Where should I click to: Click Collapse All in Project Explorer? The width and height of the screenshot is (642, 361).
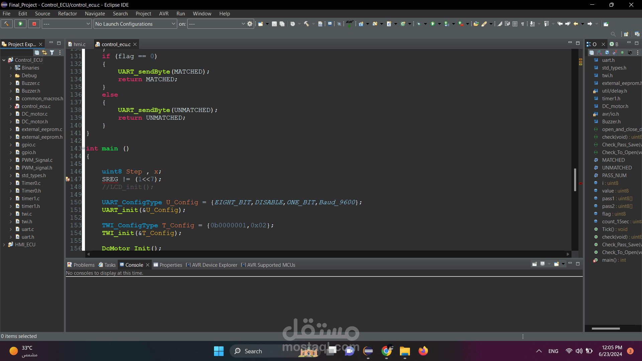point(37,52)
